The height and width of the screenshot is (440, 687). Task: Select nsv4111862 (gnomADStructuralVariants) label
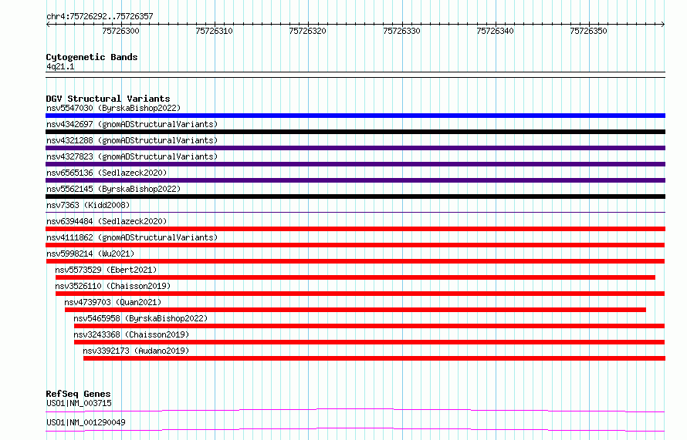point(132,237)
